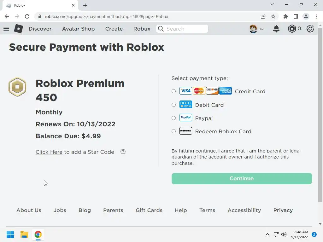Click the page vertical scrollbar
323x242 pixels.
320,115
